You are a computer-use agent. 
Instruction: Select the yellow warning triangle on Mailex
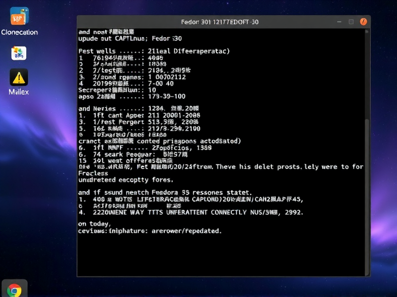(x=18, y=78)
